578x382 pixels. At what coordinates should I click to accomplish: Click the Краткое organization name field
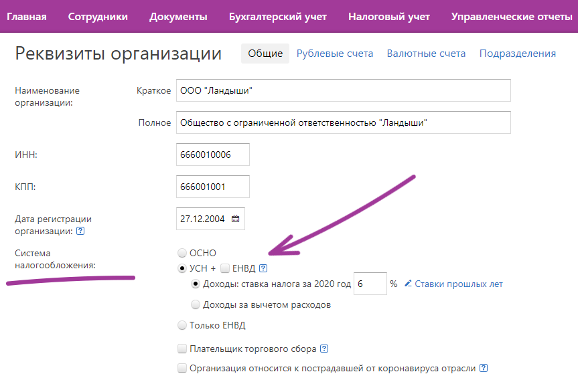[x=344, y=90]
